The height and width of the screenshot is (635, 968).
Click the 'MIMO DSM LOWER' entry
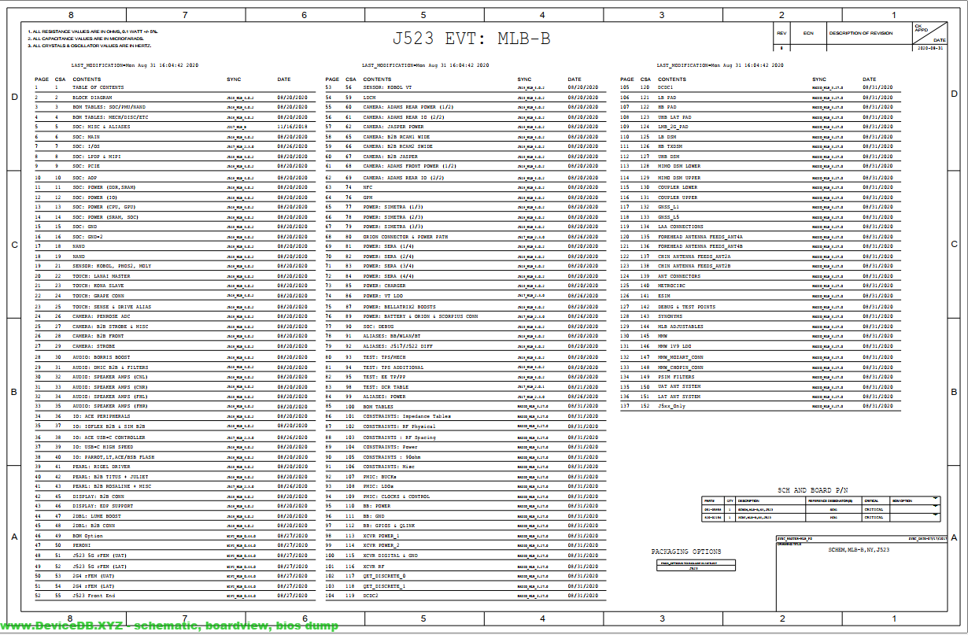[x=679, y=166]
